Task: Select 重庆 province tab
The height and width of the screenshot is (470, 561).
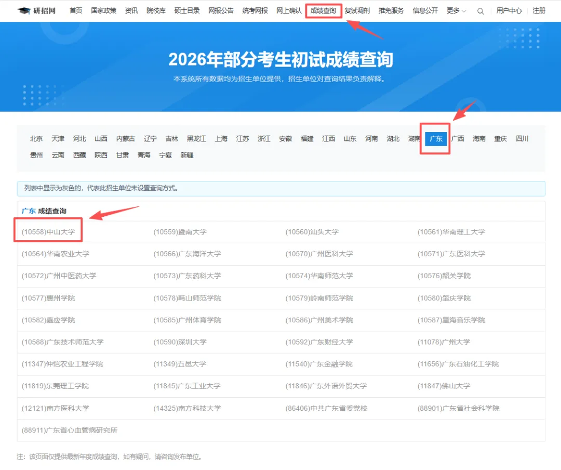Action: click(x=501, y=139)
